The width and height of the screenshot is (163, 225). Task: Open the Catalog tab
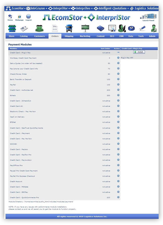tap(24, 36)
